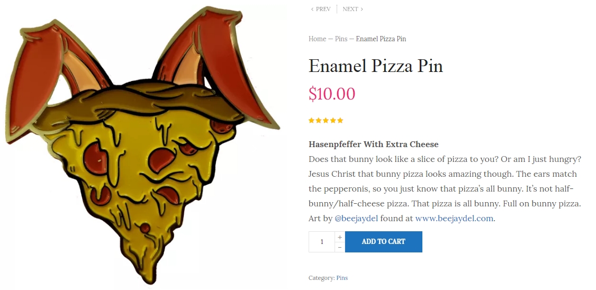Screen dimensions: 596x290
Task: Click the first rating star
Action: 311,121
